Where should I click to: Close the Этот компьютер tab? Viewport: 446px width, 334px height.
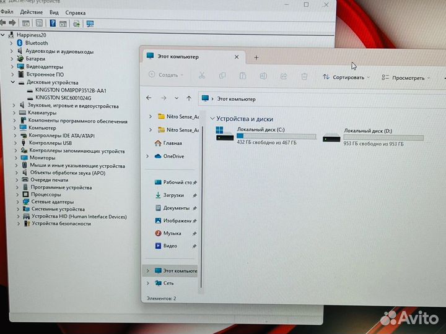point(237,57)
